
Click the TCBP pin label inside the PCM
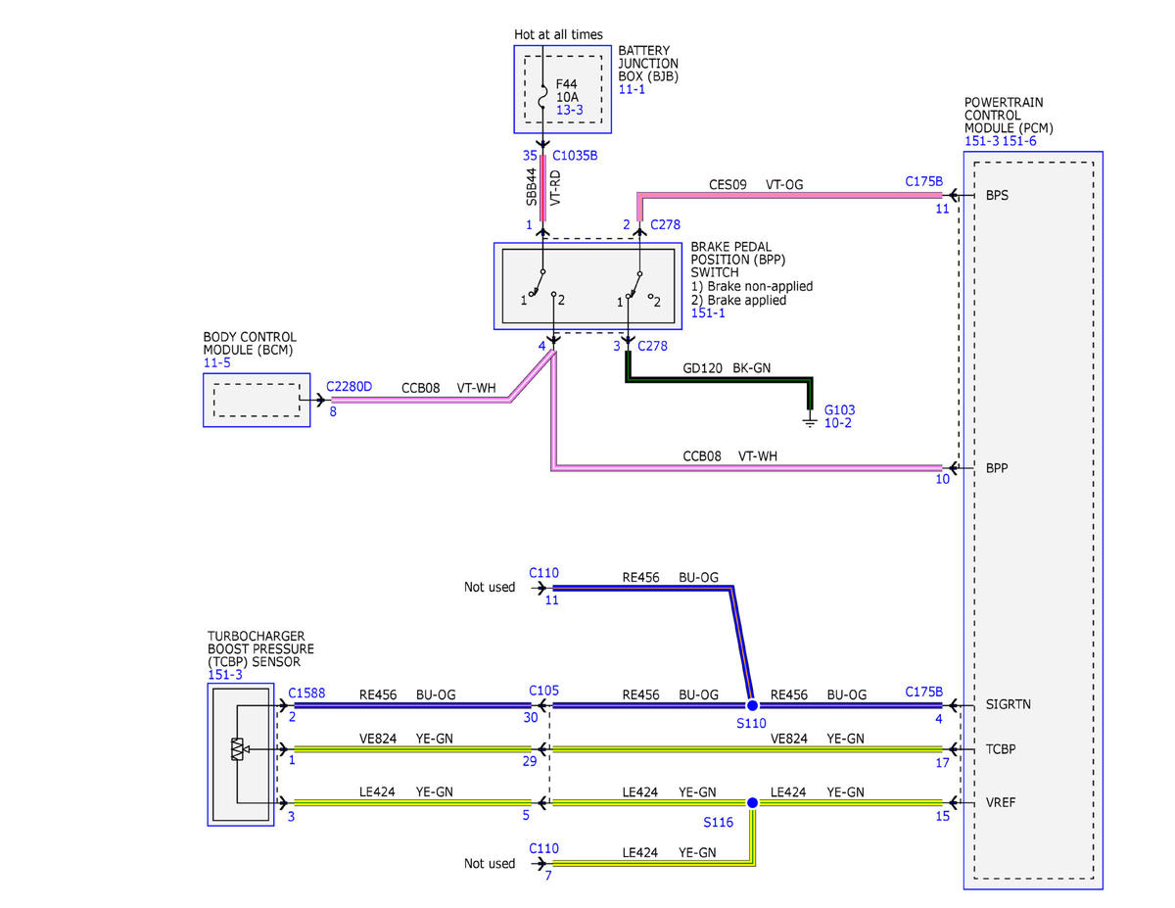(1002, 749)
